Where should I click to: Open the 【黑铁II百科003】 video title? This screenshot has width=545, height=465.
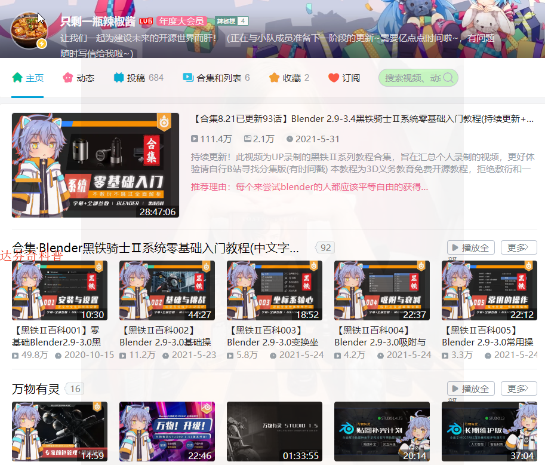272,336
